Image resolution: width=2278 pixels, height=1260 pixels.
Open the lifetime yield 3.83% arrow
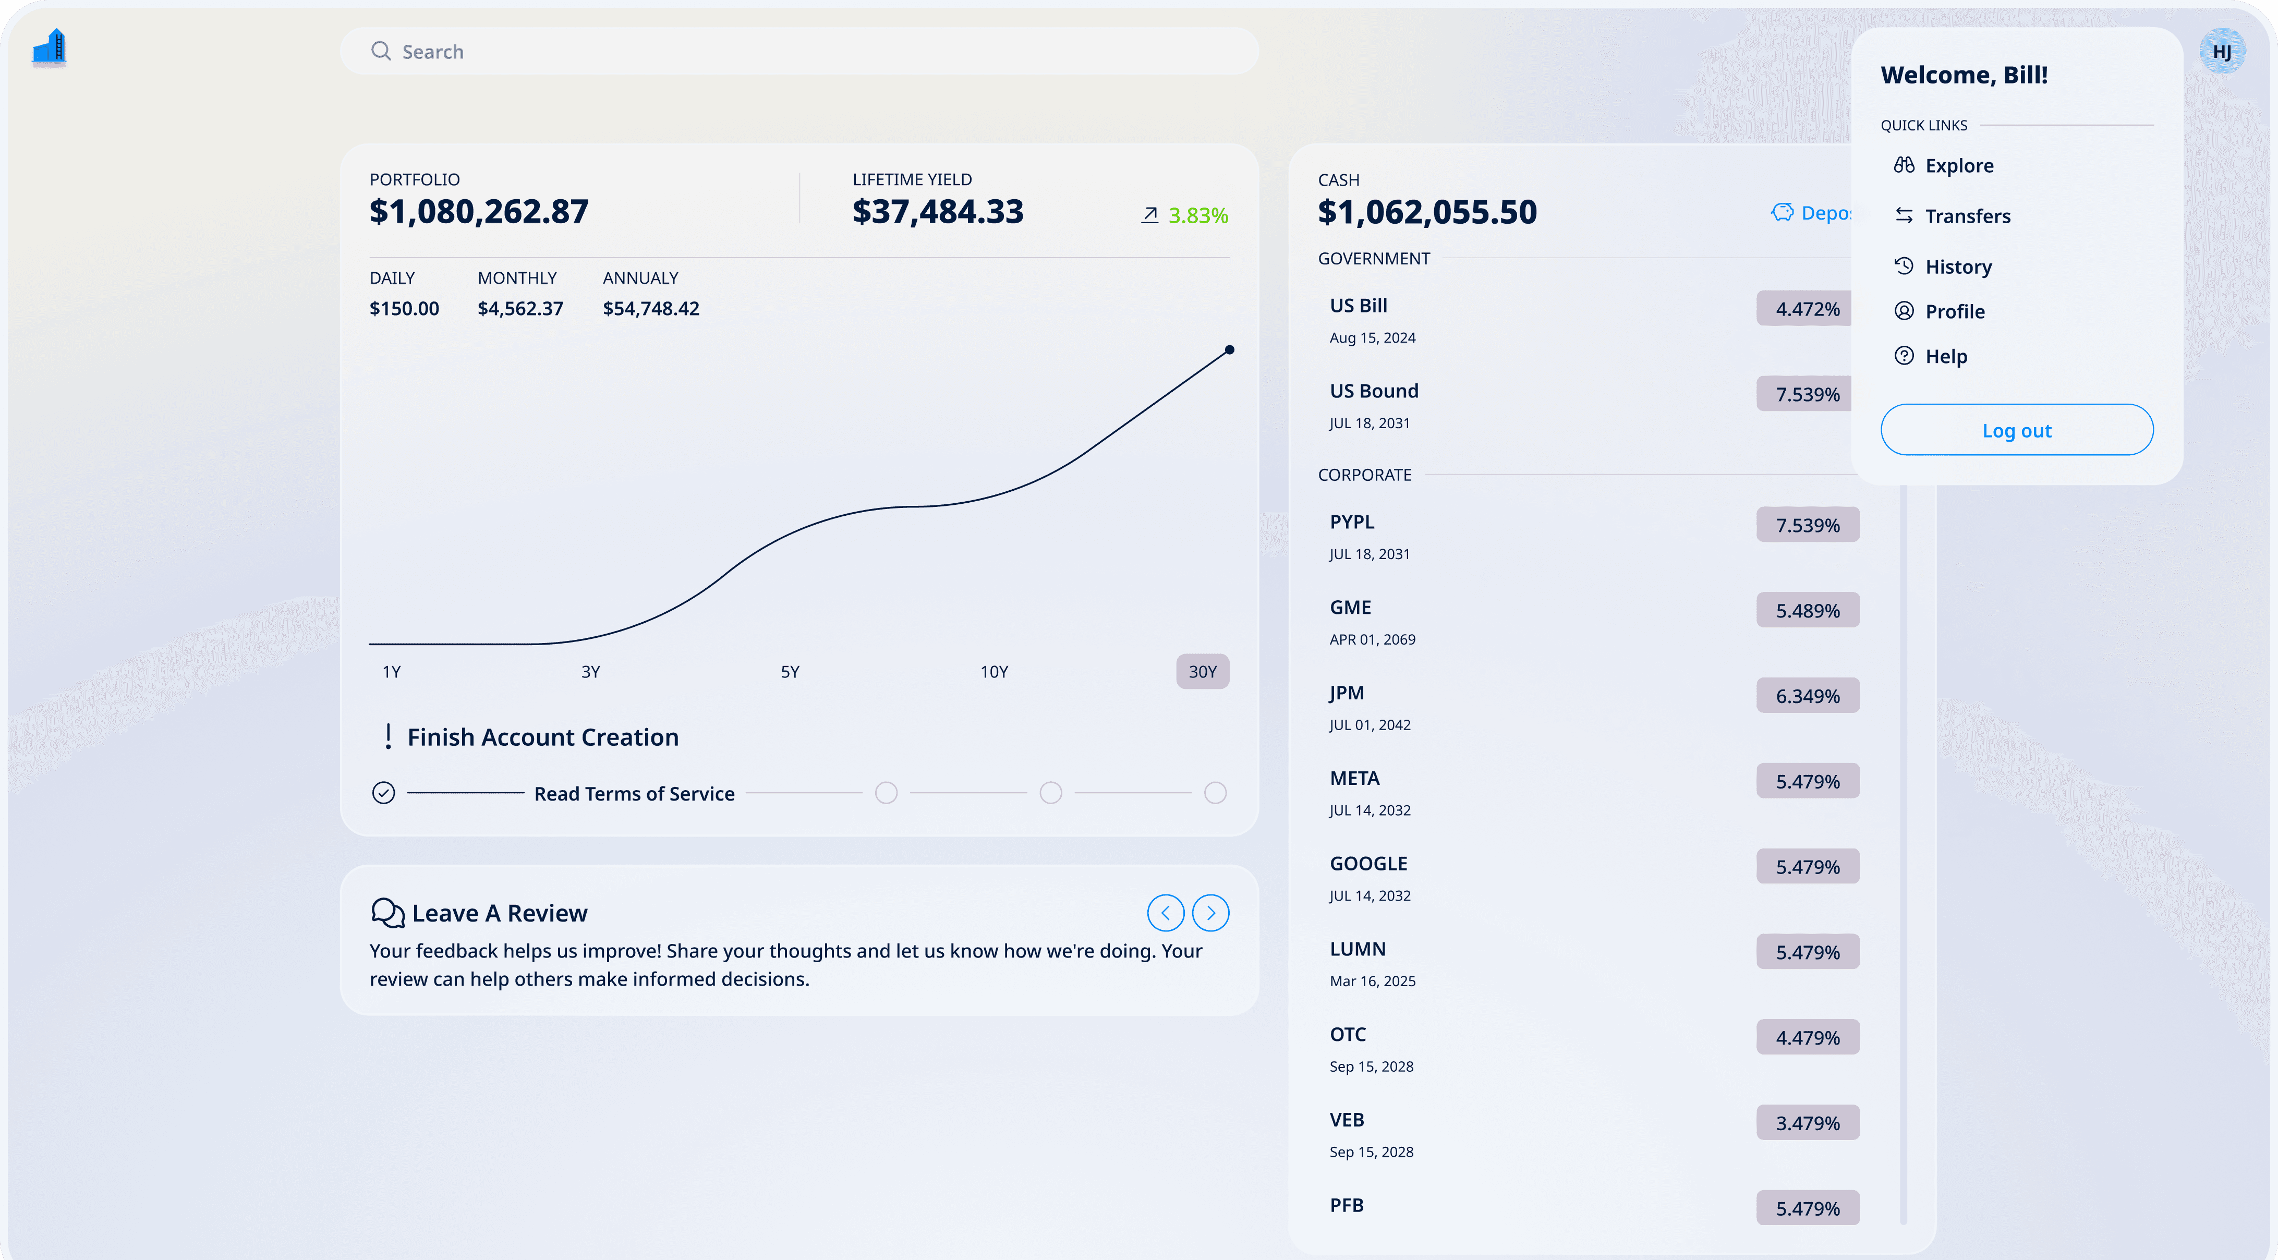click(1149, 215)
